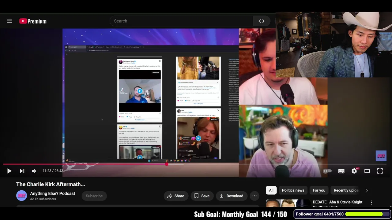Viewport: 392px width, 220px height.
Task: Toggle subtitles/closed captions
Action: pyautogui.click(x=341, y=171)
